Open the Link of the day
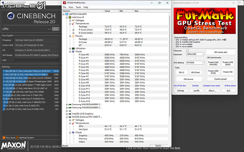 coord(180,85)
